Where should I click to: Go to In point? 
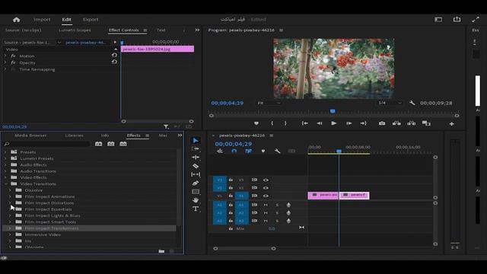pyautogui.click(x=304, y=123)
